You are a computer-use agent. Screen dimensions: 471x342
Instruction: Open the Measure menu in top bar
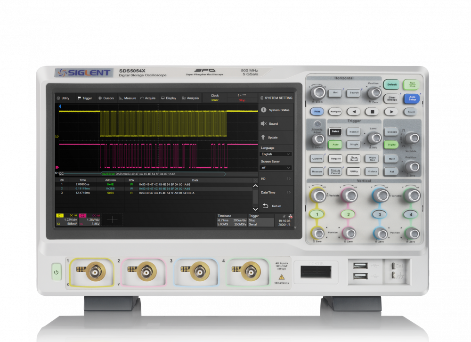pyautogui.click(x=128, y=98)
